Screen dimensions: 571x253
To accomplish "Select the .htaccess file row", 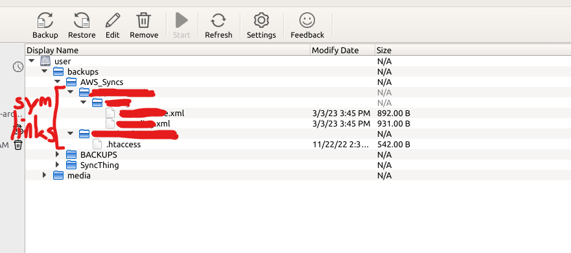I will click(298, 145).
